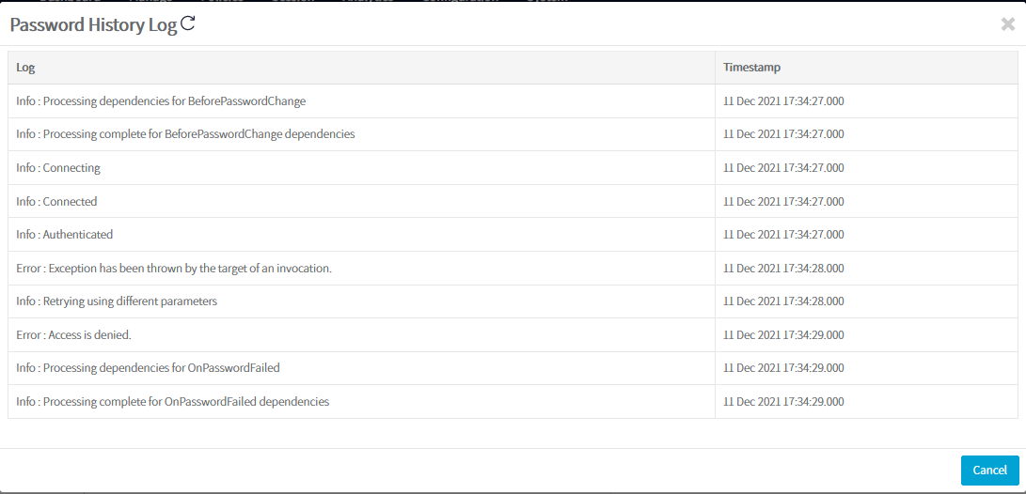Refresh the Password History Log
Image resolution: width=1026 pixels, height=494 pixels.
(x=187, y=24)
